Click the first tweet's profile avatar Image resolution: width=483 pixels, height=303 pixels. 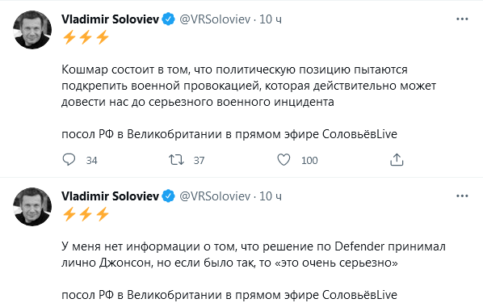tap(32, 30)
